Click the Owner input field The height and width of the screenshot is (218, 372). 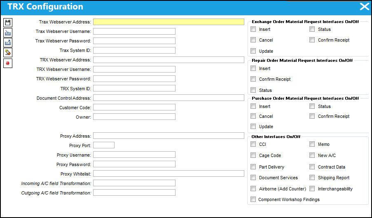[x=134, y=117]
